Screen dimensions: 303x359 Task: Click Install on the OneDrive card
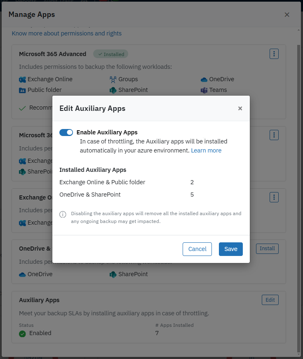(x=267, y=249)
